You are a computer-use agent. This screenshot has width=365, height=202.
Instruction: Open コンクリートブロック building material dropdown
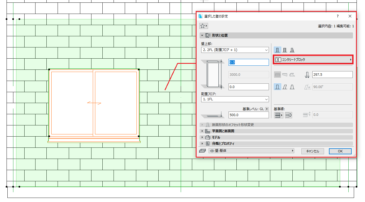[x=313, y=59]
